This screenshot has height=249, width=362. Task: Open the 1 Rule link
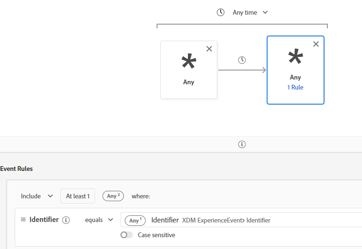click(x=295, y=87)
